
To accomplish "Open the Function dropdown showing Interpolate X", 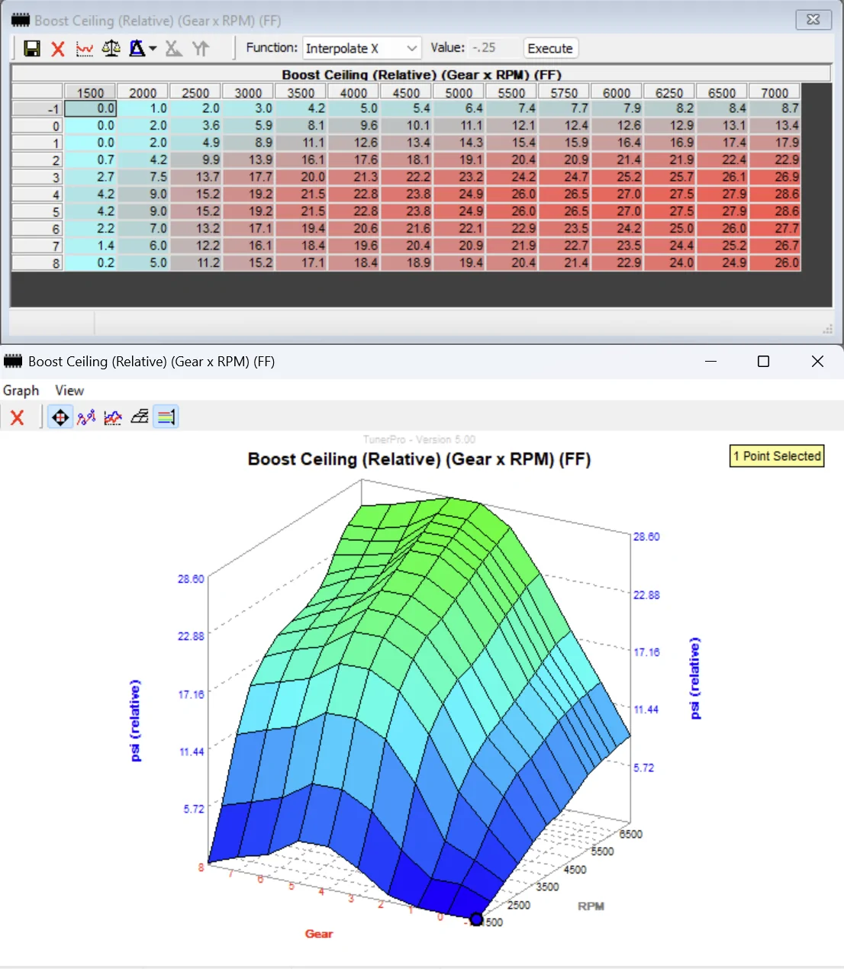I will [362, 48].
